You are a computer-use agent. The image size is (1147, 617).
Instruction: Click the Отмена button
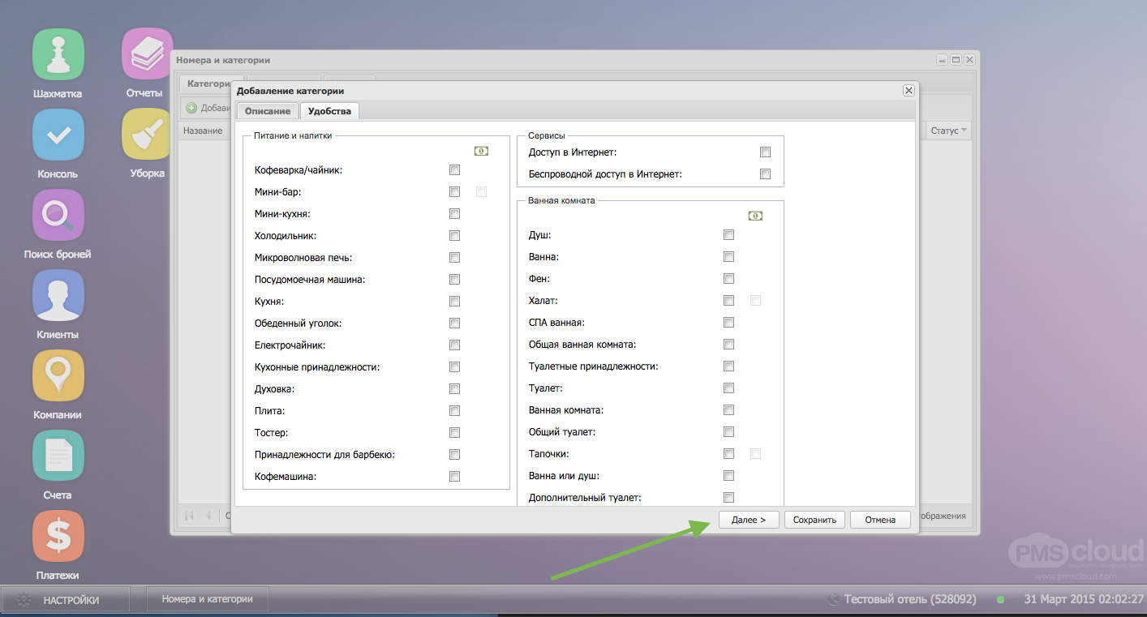pyautogui.click(x=879, y=520)
